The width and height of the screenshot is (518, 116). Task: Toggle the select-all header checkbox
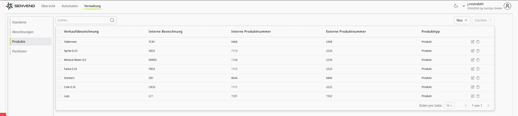pos(59,32)
